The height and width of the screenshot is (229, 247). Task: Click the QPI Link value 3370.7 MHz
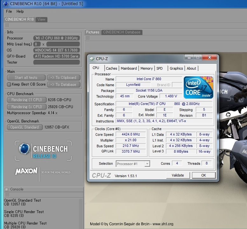coord(131,151)
